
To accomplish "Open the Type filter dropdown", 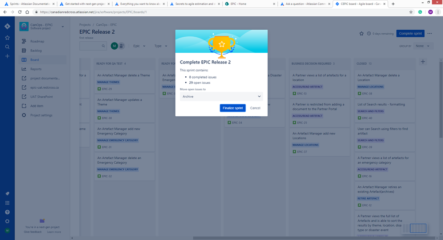I will pyautogui.click(x=161, y=46).
